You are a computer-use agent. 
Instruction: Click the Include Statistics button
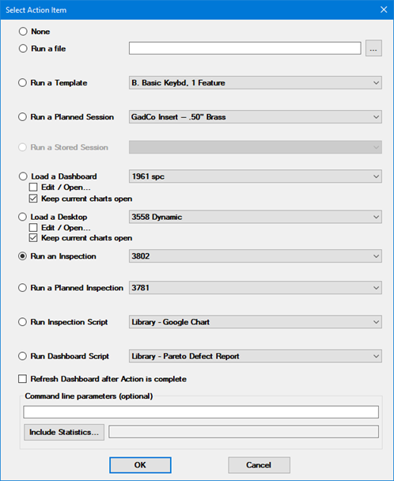click(x=64, y=432)
